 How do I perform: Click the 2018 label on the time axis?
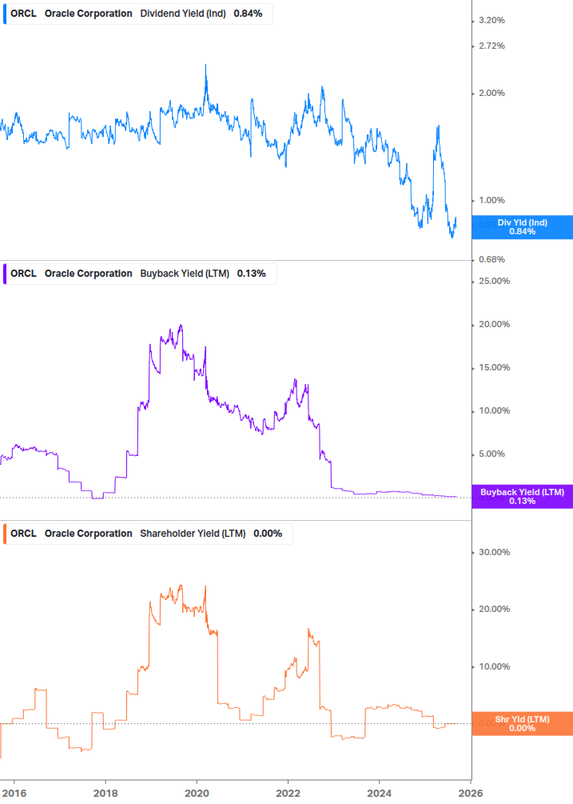[x=105, y=794]
